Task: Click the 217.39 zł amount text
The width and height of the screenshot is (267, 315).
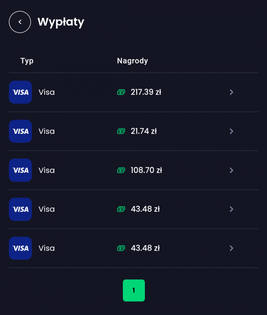Action: [146, 92]
